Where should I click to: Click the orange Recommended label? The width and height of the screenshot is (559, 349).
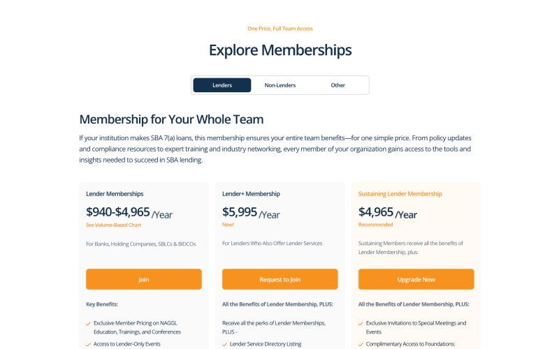click(x=376, y=225)
